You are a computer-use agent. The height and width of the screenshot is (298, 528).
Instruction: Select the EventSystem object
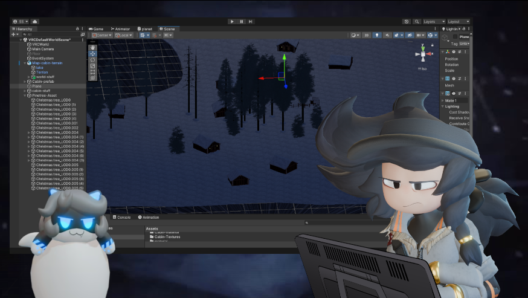pos(43,58)
